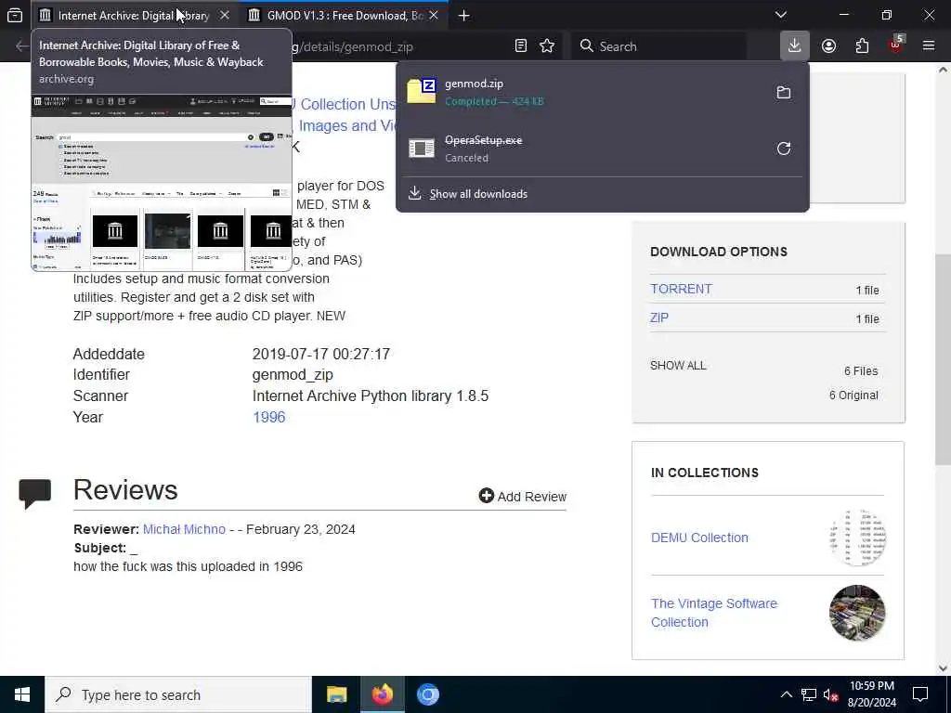Click the Addeddate value 2019-07-17 00:27:17
The image size is (951, 713).
(x=320, y=354)
